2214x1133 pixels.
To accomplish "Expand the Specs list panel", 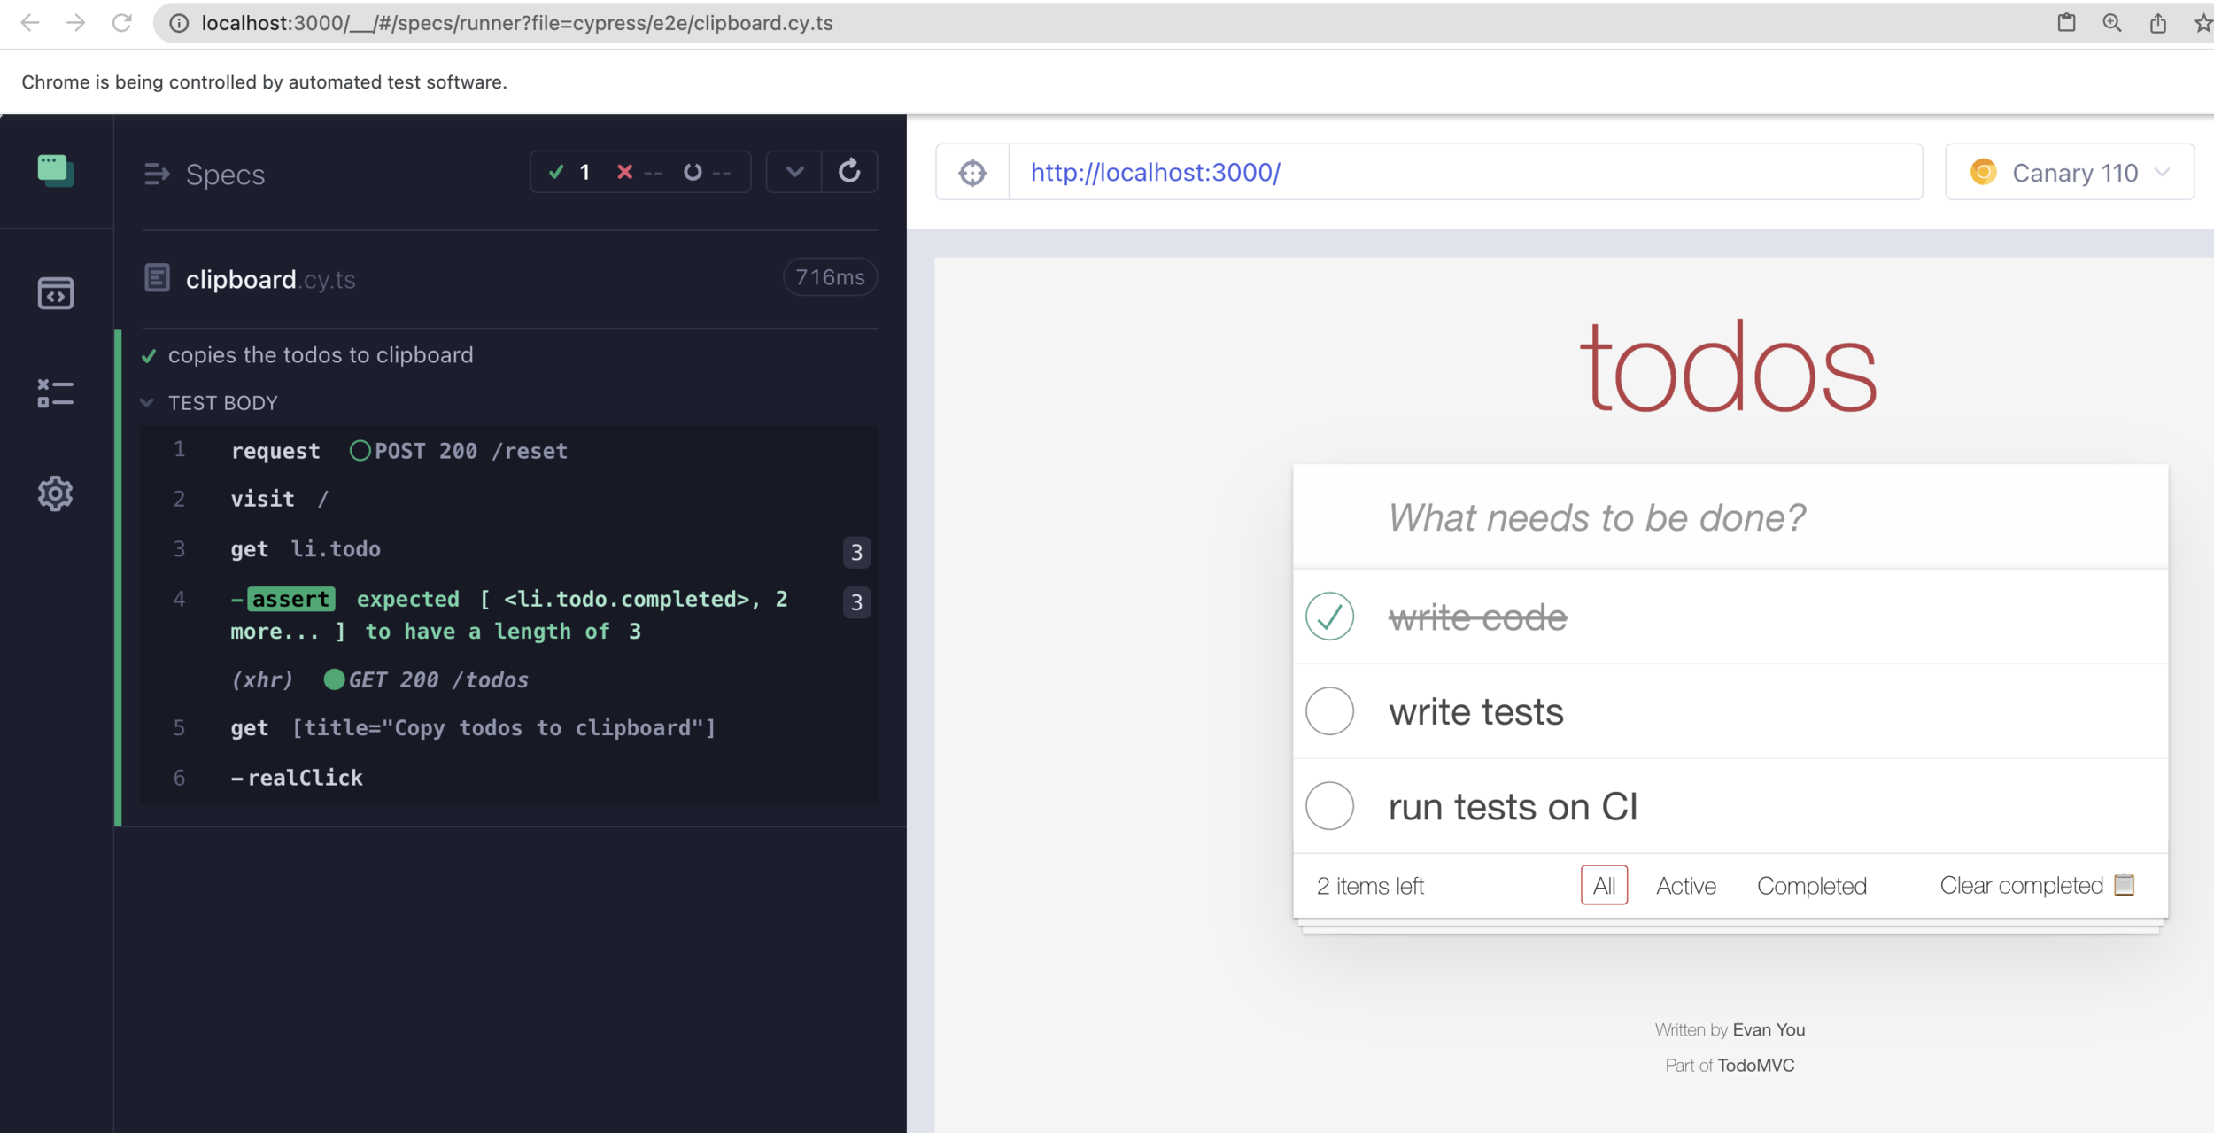I will (x=157, y=175).
